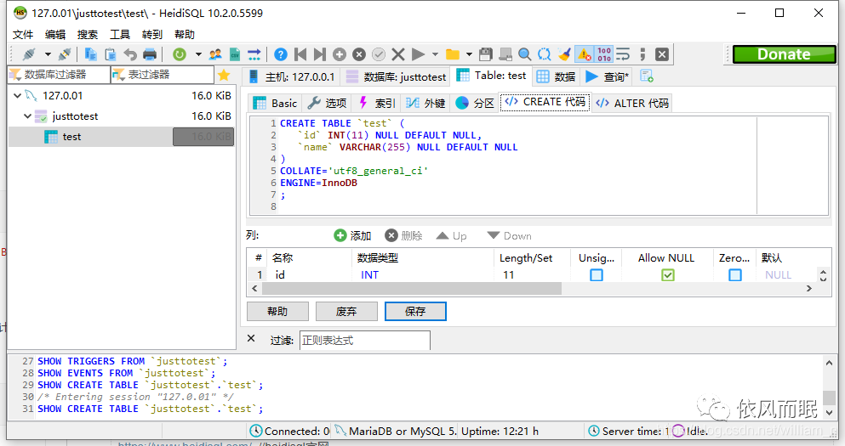
Task: Click the dark close-tab X toolbar icon
Action: click(662, 54)
